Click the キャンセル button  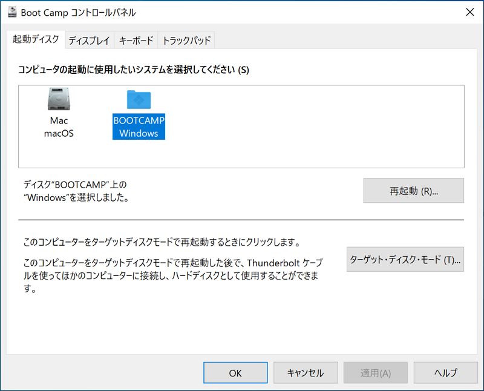(306, 373)
